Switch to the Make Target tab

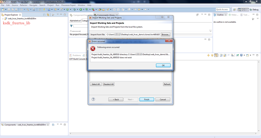tap(234, 15)
